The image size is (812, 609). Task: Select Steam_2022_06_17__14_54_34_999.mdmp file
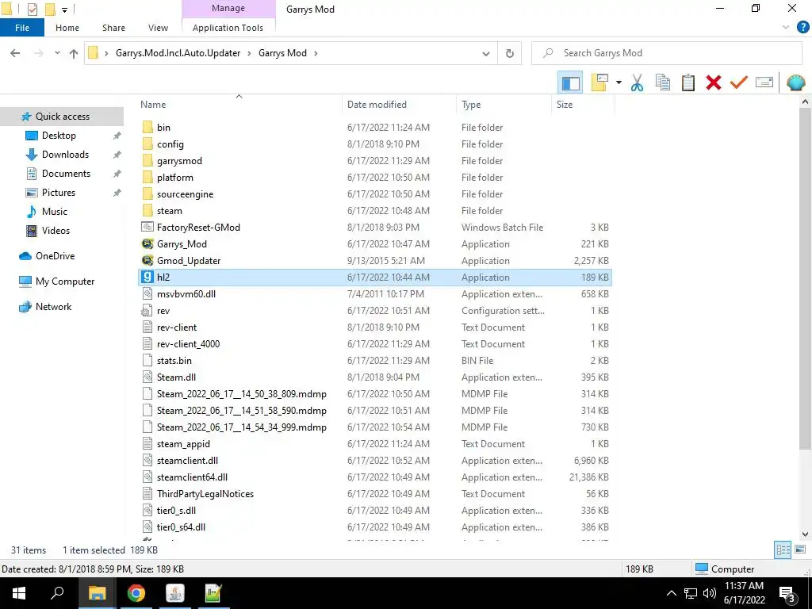(241, 427)
